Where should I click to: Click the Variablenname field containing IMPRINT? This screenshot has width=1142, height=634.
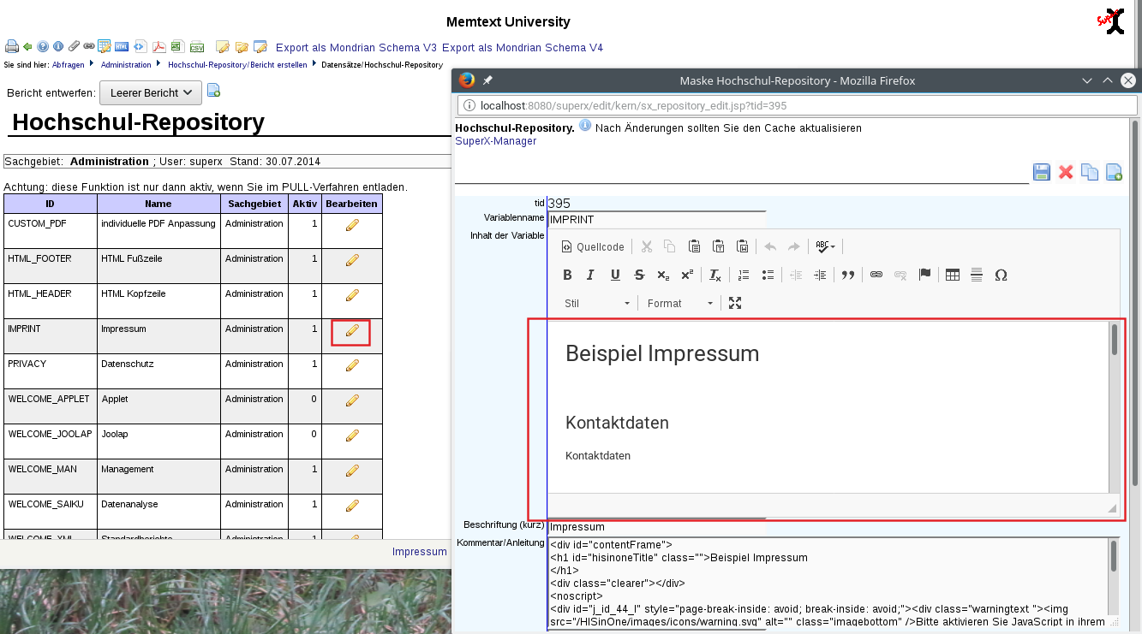(x=656, y=220)
